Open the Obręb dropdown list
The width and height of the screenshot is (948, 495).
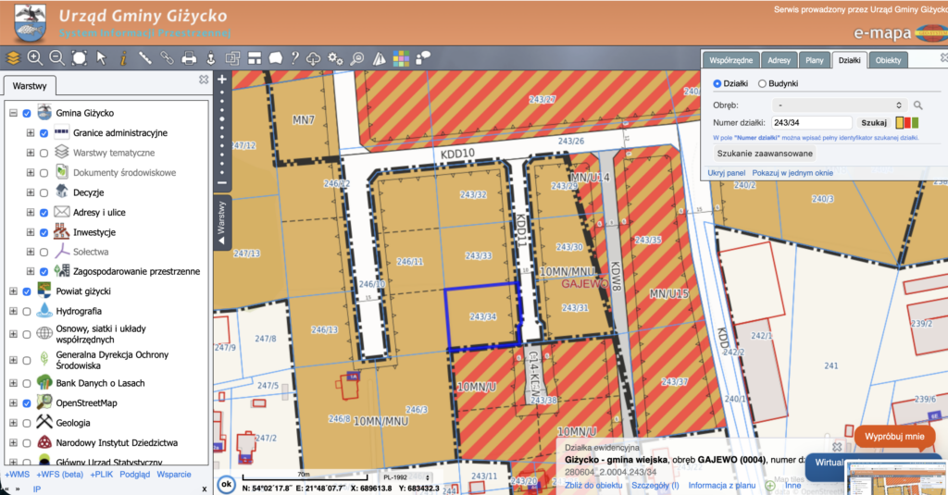[839, 105]
